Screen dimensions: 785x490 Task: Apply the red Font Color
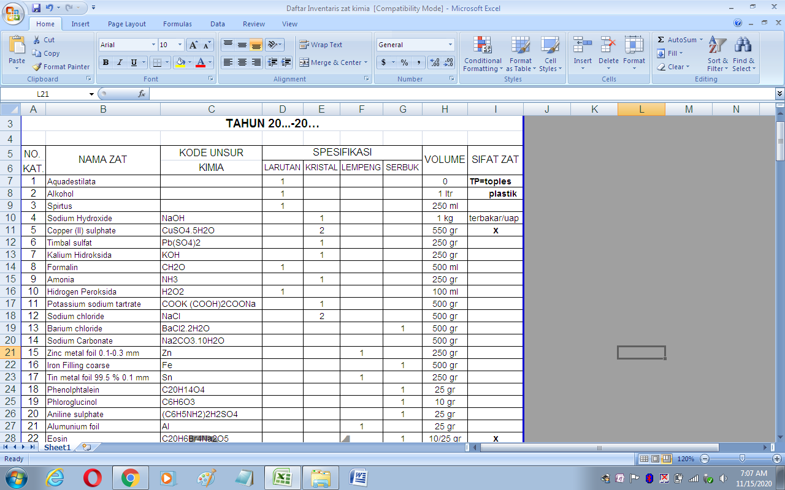[200, 62]
